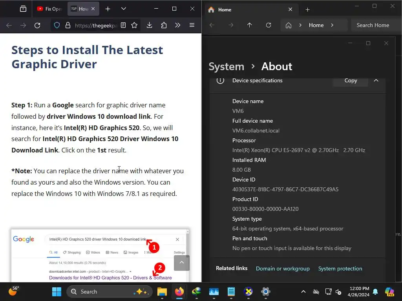Open the blue monitor app on taskbar
Image resolution: width=402 pixels, height=301 pixels.
tap(214, 292)
